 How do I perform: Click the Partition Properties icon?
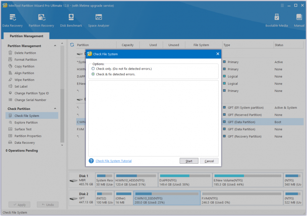pos(10,136)
